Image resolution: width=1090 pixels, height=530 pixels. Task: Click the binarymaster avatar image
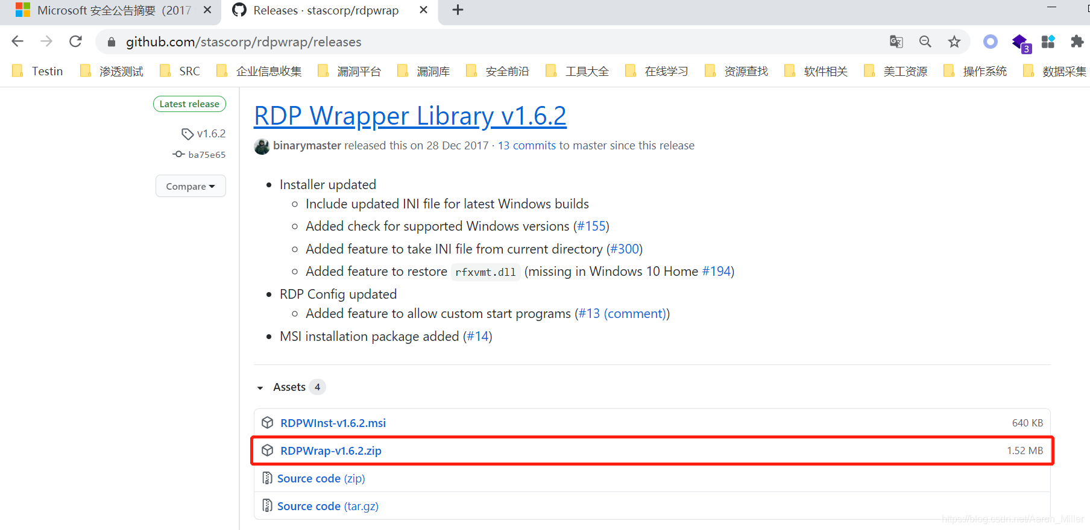pos(262,146)
